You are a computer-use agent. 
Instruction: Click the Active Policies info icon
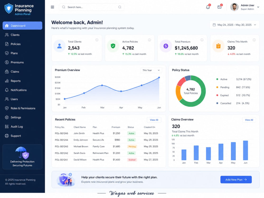click(x=149, y=40)
